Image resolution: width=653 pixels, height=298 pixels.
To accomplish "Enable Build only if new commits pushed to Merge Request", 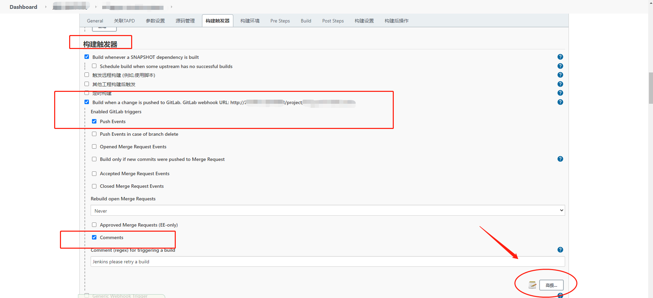I will tap(94, 159).
